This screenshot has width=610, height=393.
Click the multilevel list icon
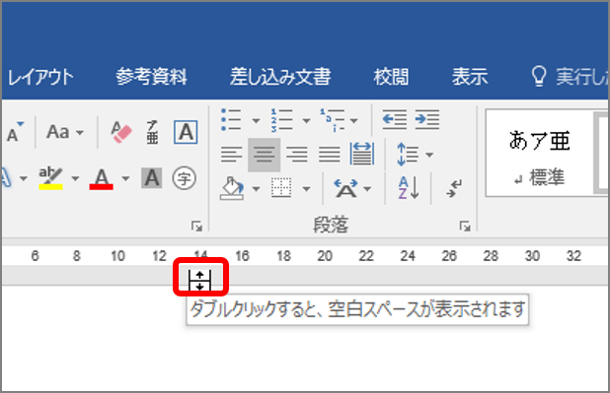[333, 120]
